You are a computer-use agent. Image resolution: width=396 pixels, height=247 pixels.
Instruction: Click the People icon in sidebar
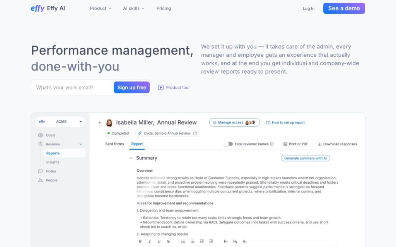pos(40,180)
